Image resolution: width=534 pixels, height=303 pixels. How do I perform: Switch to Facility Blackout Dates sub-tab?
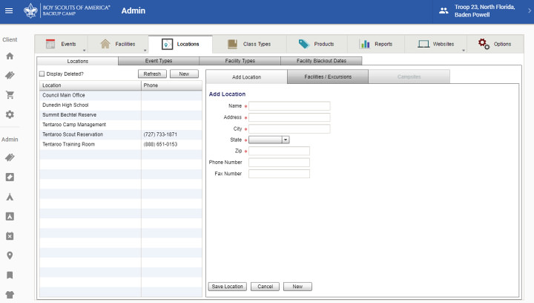click(x=321, y=61)
